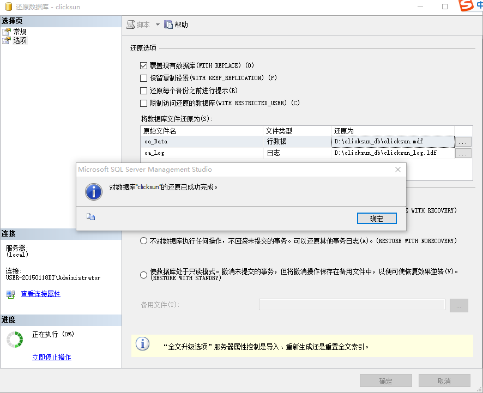The image size is (483, 393).
Task: Click the 备用文件 browse button
Action: click(458, 305)
